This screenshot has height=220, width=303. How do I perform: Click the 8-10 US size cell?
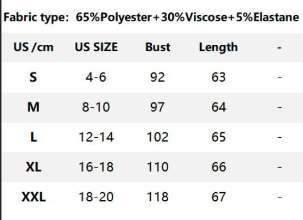pyautogui.click(x=96, y=107)
